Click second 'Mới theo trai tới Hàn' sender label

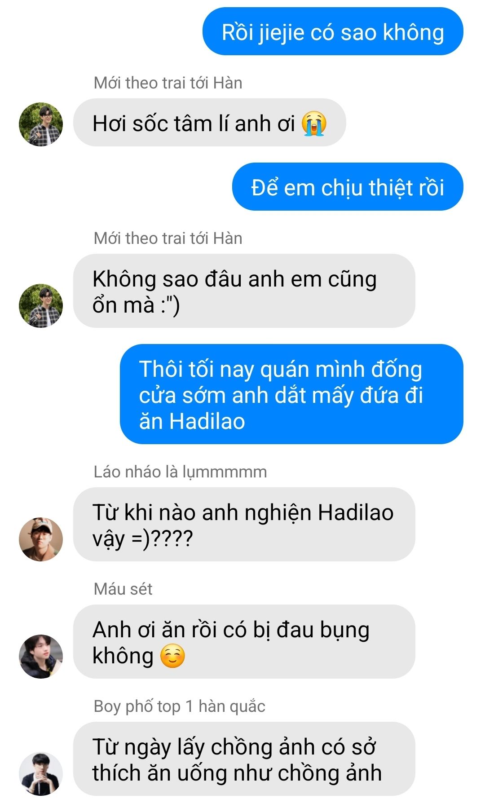click(x=168, y=238)
